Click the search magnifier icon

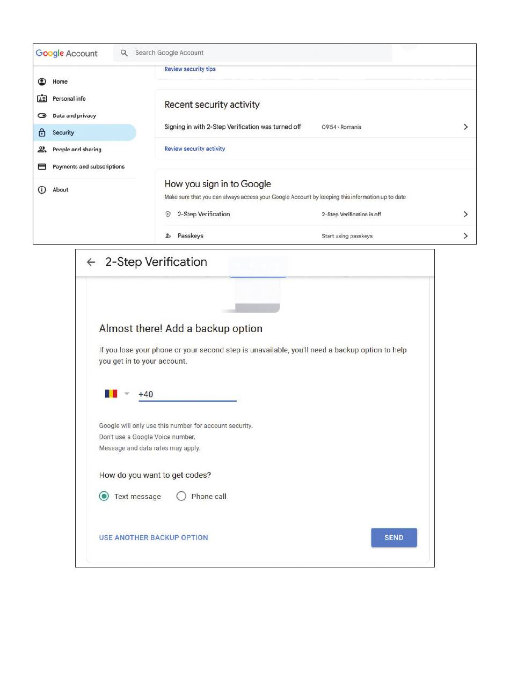point(124,53)
